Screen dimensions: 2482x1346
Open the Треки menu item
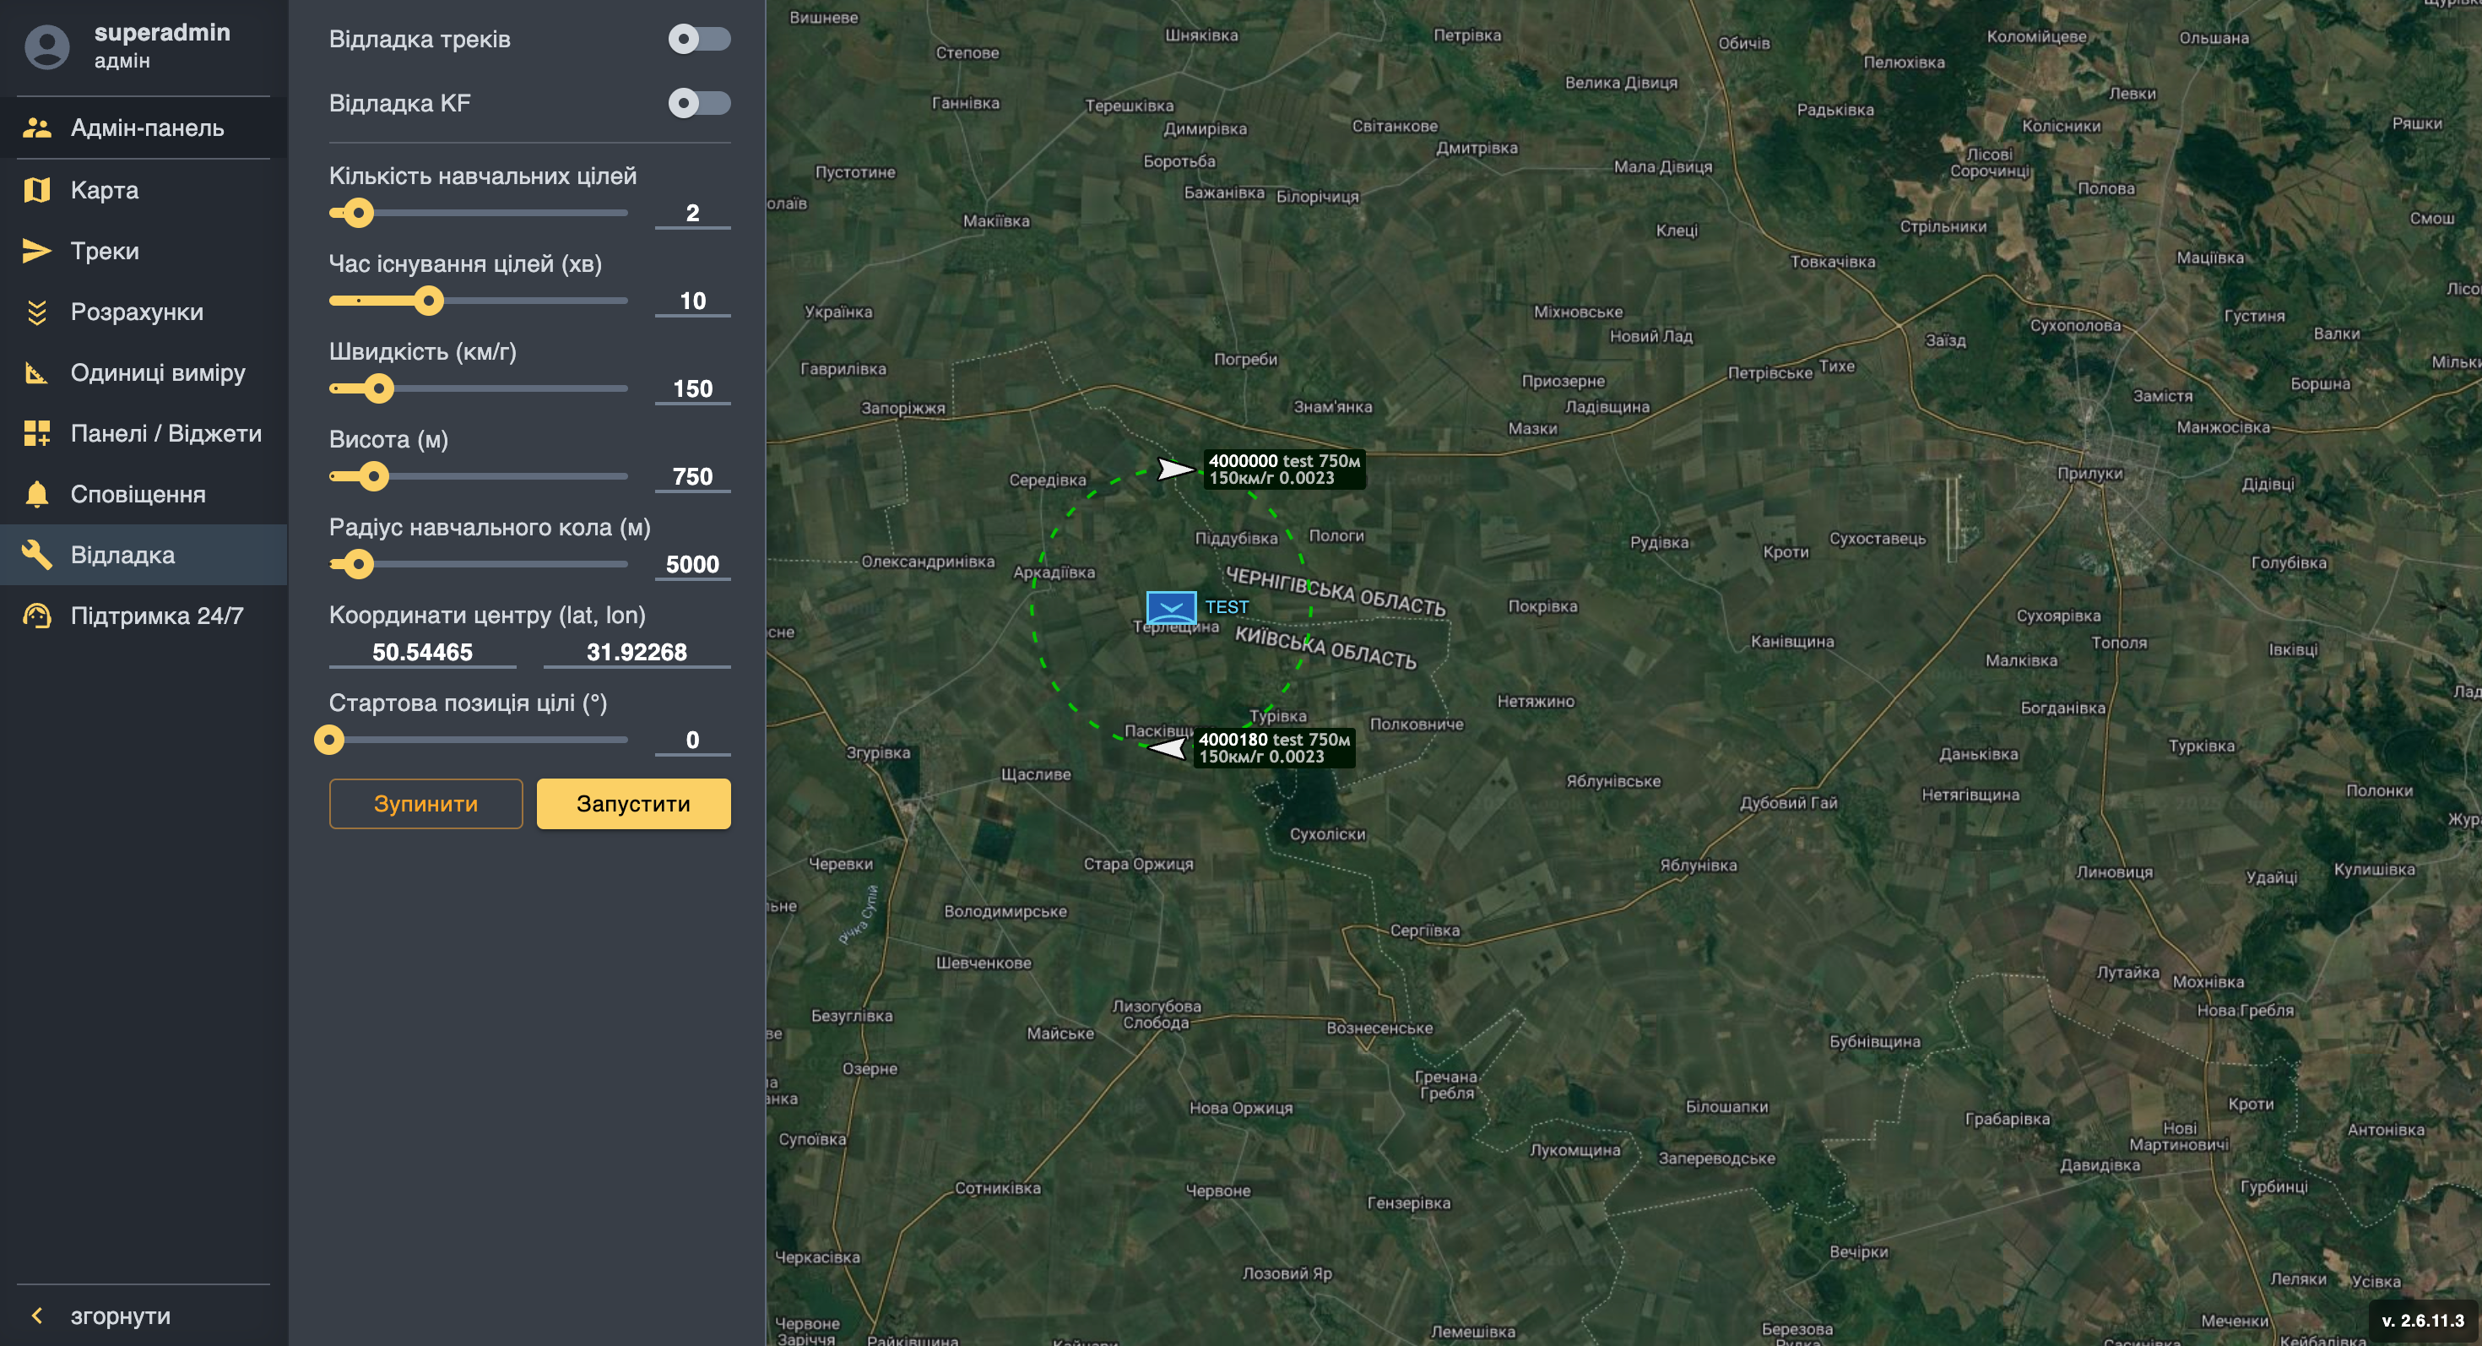pos(104,252)
